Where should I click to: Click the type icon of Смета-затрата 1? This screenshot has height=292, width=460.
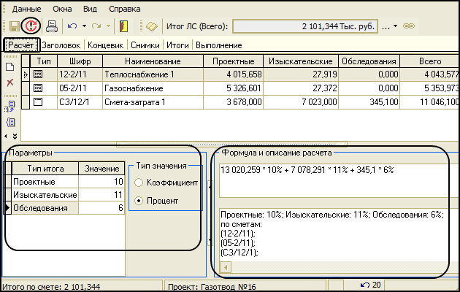click(x=39, y=101)
